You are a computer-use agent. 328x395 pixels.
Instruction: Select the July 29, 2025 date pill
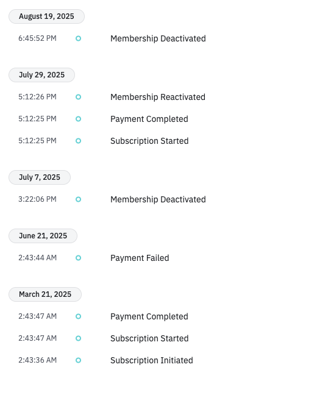[x=42, y=75]
